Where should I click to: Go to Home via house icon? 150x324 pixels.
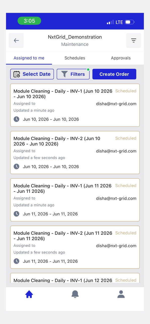[29, 294]
